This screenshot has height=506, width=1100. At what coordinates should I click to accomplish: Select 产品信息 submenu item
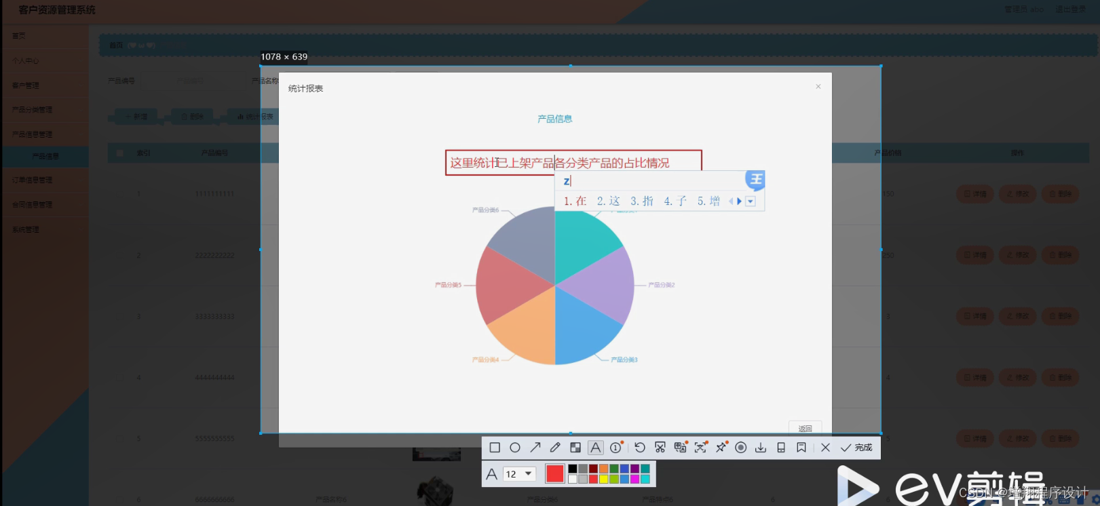45,156
